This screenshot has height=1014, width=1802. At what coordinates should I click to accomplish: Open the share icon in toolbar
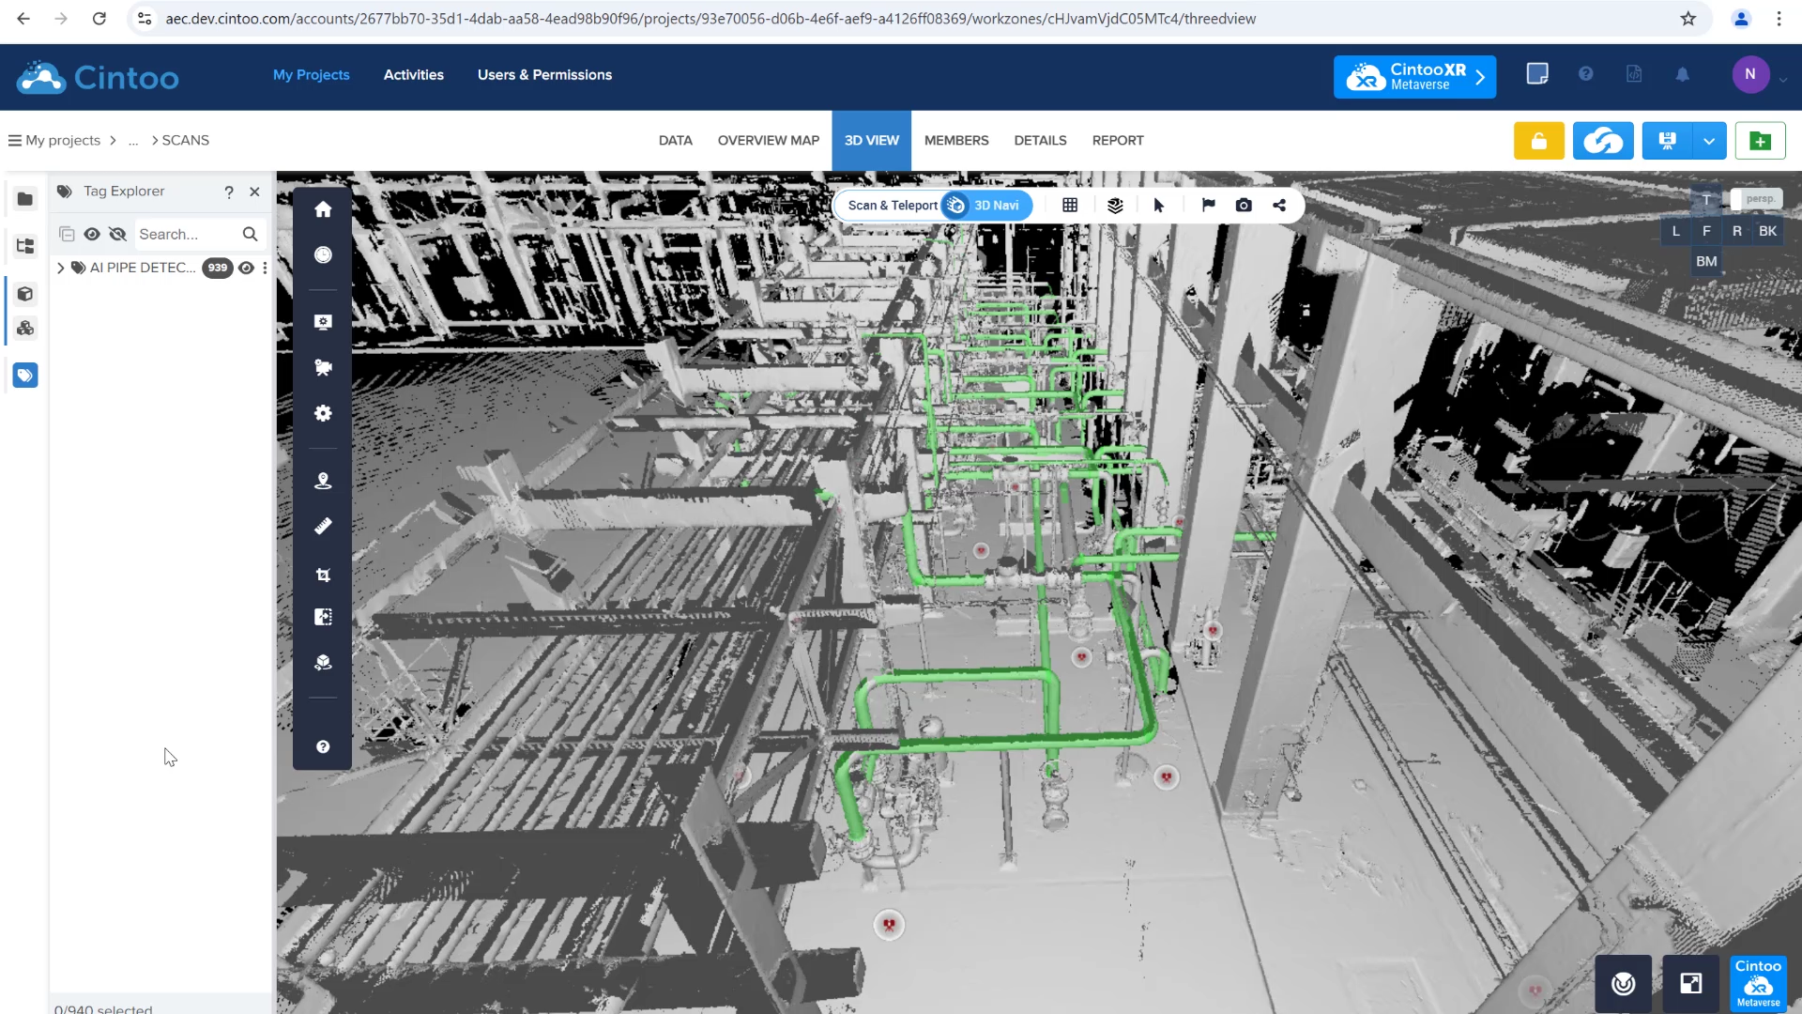[1279, 206]
